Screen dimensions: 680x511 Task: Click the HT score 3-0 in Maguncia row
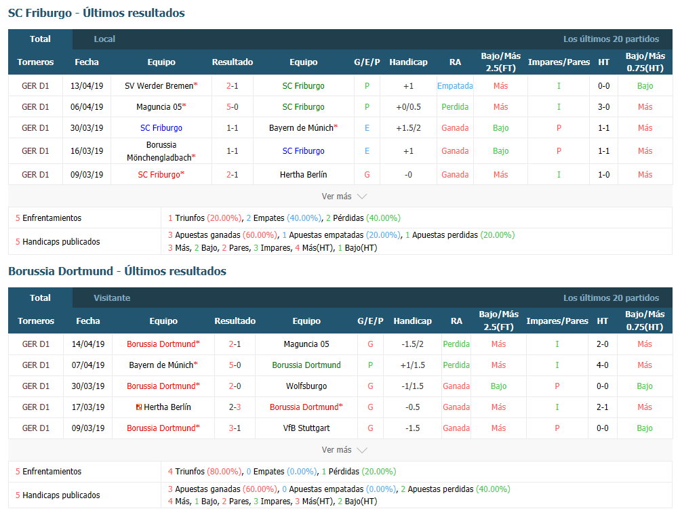tap(603, 106)
